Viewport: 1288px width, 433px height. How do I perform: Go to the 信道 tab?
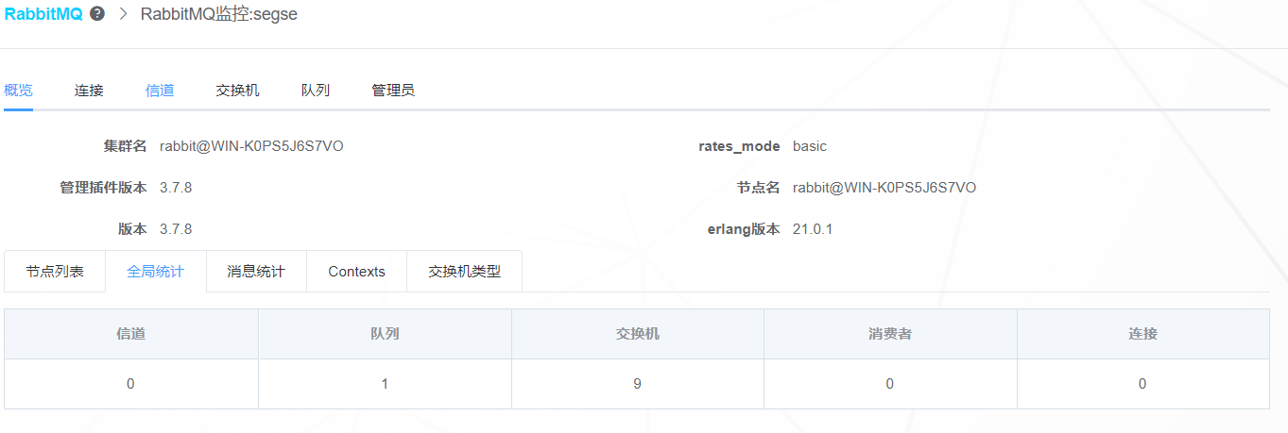tap(160, 91)
